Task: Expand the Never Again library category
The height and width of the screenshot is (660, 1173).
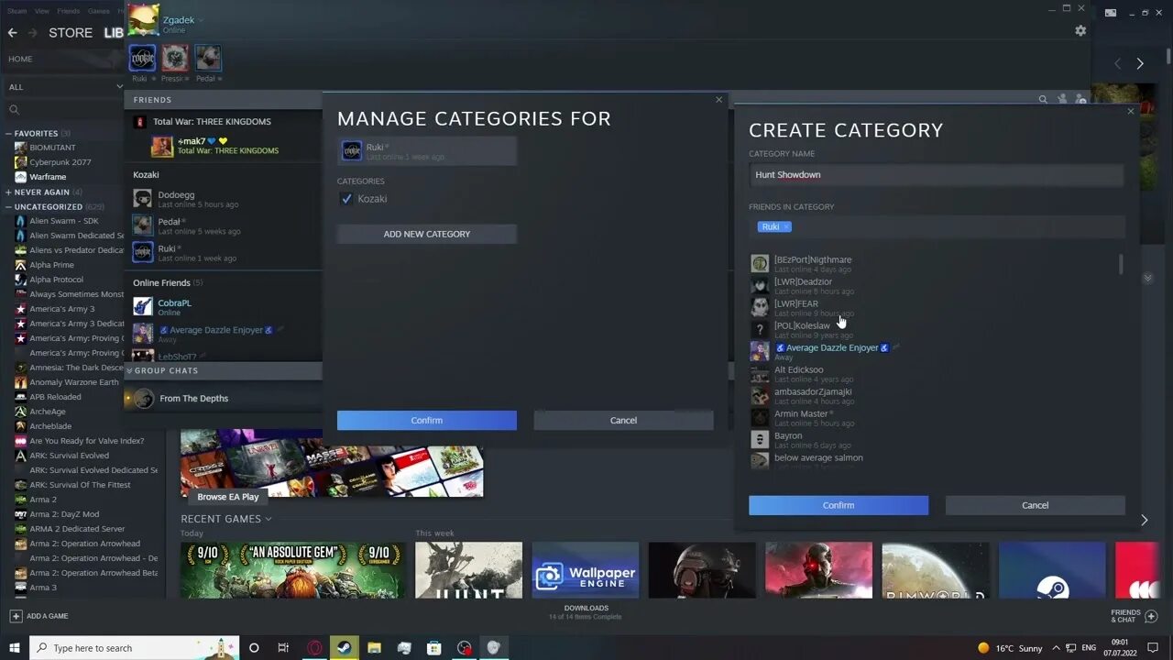Action: point(8,192)
